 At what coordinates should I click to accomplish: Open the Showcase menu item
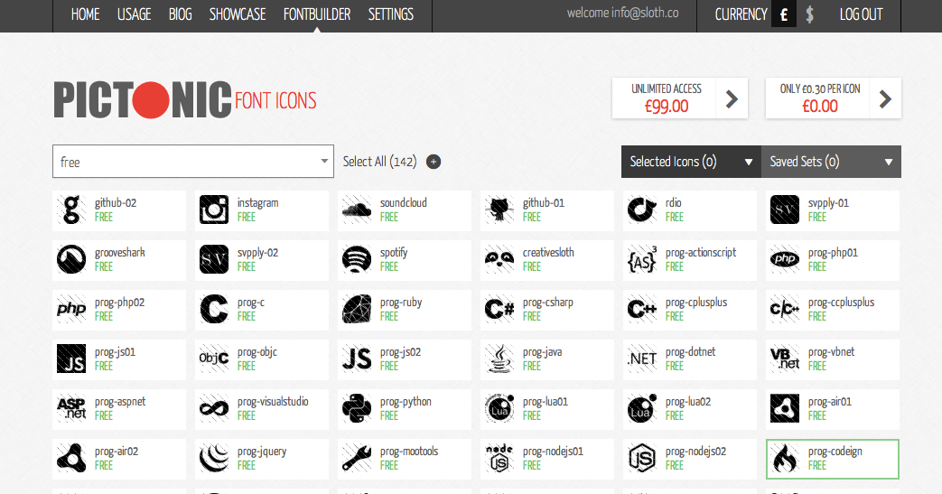click(x=238, y=14)
